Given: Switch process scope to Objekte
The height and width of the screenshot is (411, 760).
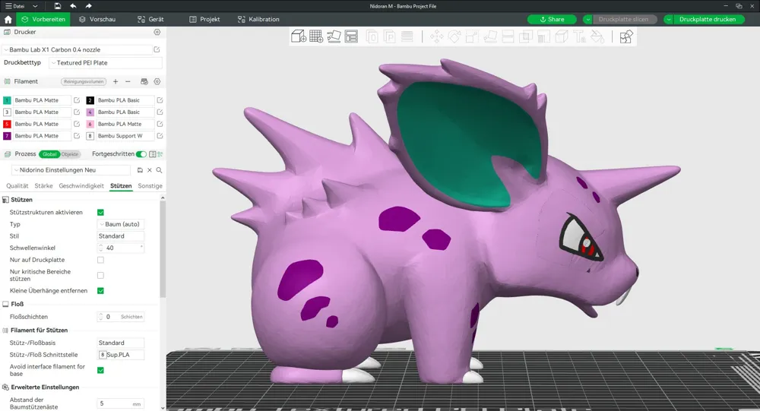Looking at the screenshot, I should [70, 154].
